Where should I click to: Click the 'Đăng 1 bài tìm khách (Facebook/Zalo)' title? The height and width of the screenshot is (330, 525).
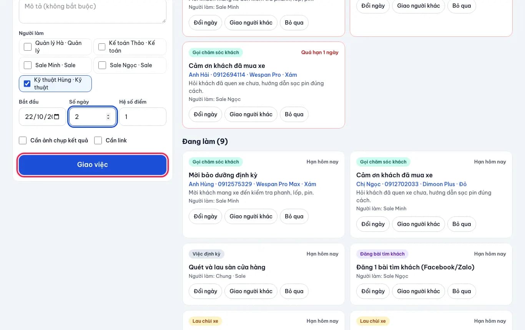click(415, 267)
